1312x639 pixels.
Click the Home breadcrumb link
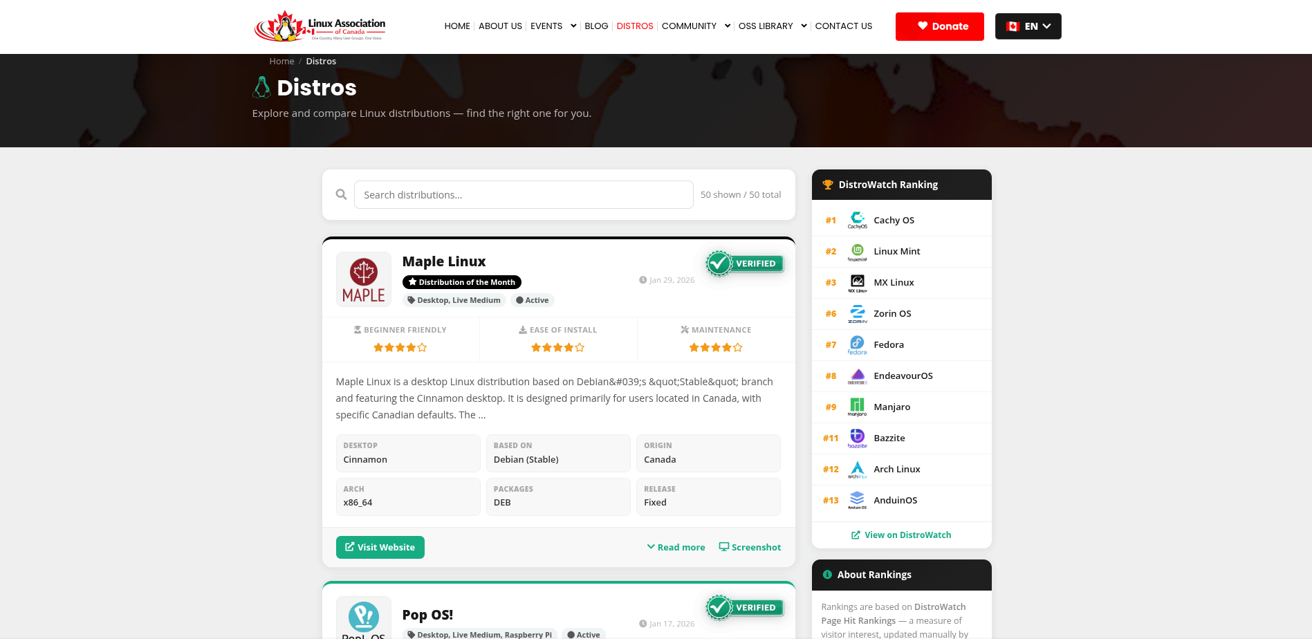(x=281, y=61)
